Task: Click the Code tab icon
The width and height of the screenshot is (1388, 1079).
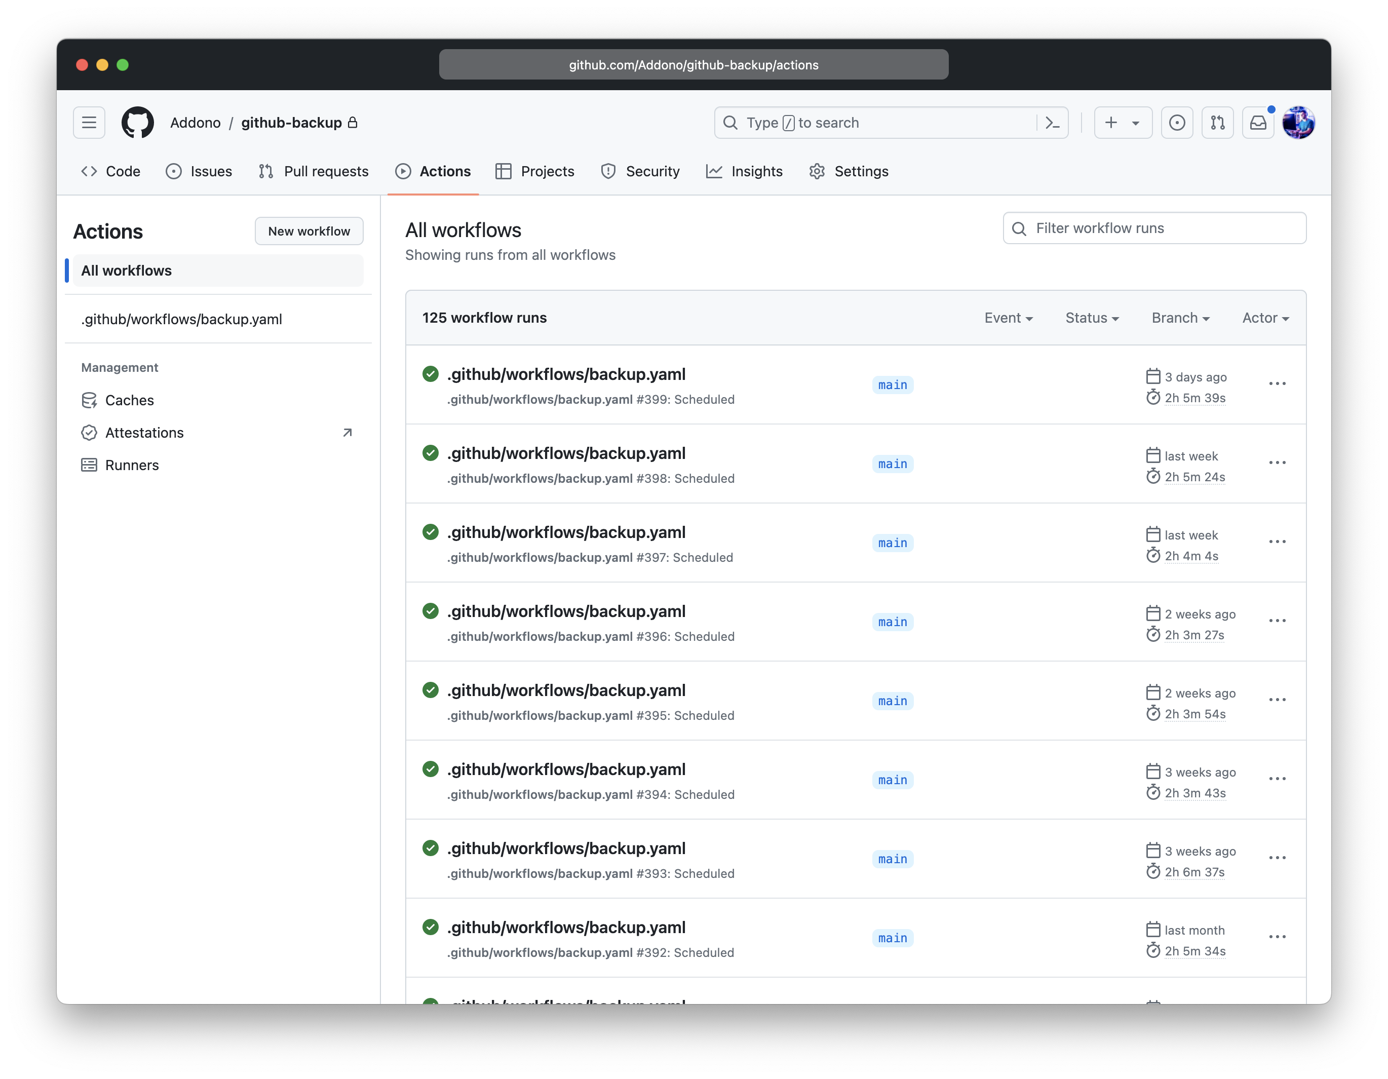Action: tap(90, 171)
